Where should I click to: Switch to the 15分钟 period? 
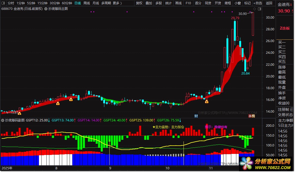coord(42,3)
